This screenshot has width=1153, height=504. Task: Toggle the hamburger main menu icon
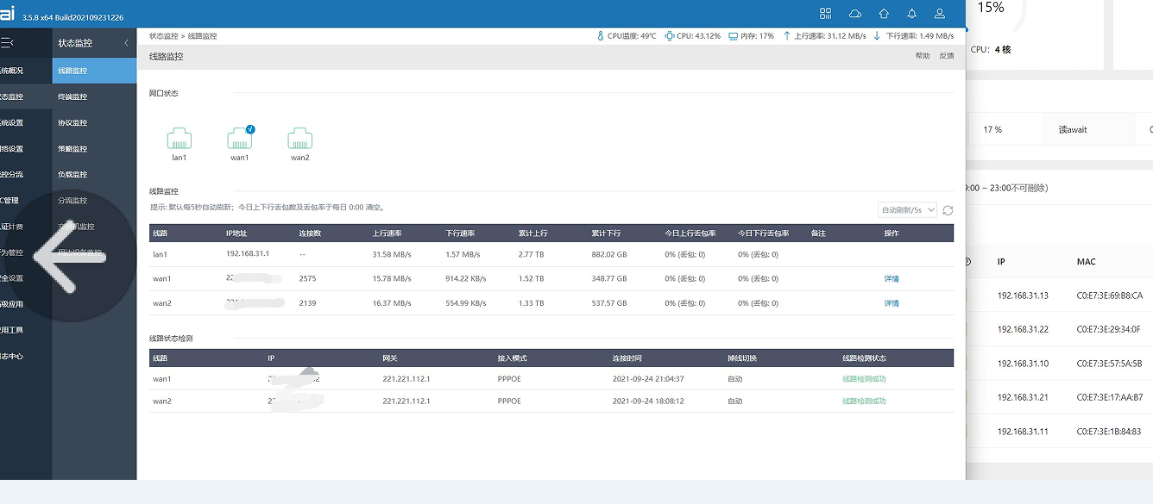[6, 42]
